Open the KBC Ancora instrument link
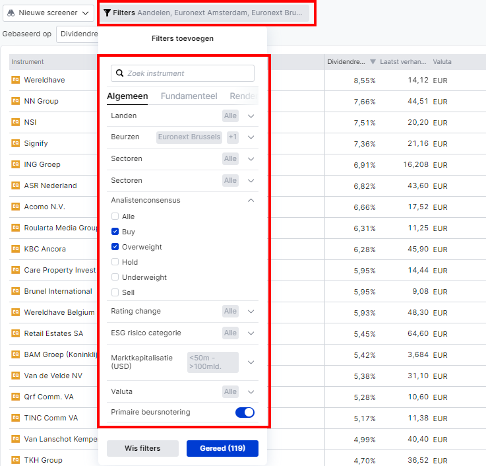Screen dimensions: 486x466 pyautogui.click(x=45, y=249)
